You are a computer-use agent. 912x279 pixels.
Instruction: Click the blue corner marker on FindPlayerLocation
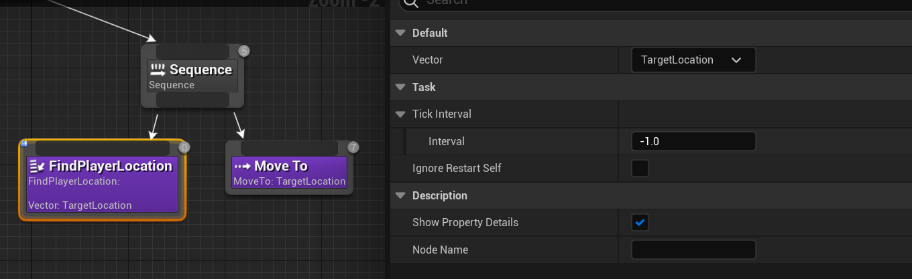click(x=23, y=143)
